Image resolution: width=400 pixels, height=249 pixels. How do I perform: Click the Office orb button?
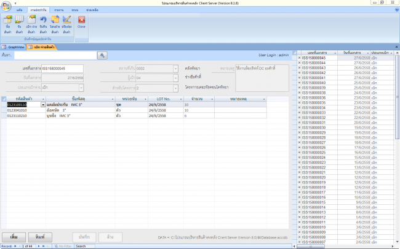click(x=6, y=6)
